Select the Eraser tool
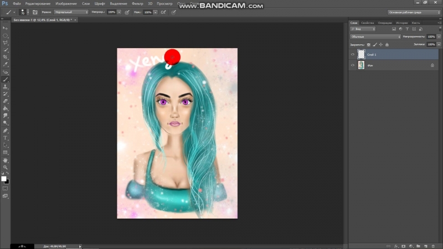The width and height of the screenshot is (443, 249). click(x=5, y=101)
